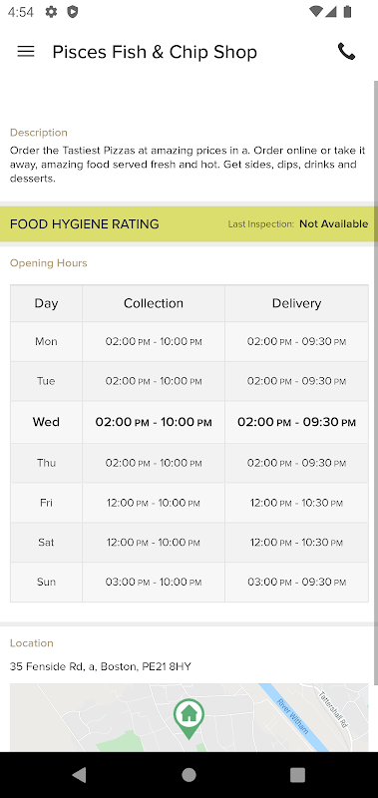The image size is (378, 798).
Task: Select the Delivery column header
Action: click(296, 303)
